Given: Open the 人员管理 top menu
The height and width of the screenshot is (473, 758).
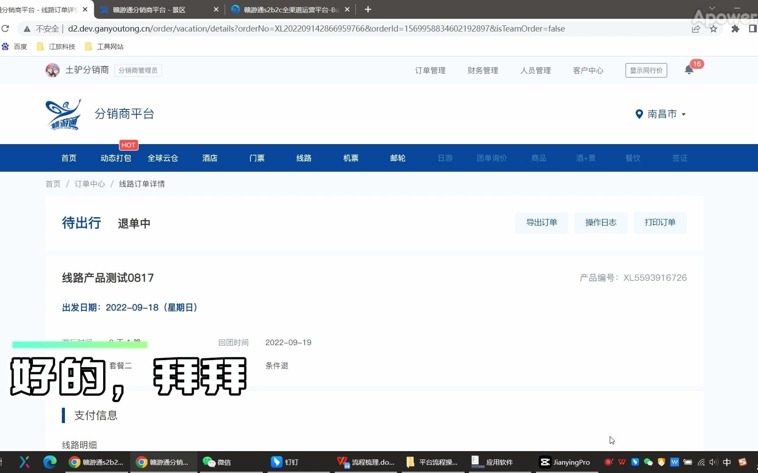Looking at the screenshot, I should (535, 71).
